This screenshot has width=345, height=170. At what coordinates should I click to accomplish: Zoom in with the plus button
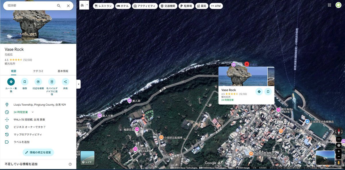339,151
